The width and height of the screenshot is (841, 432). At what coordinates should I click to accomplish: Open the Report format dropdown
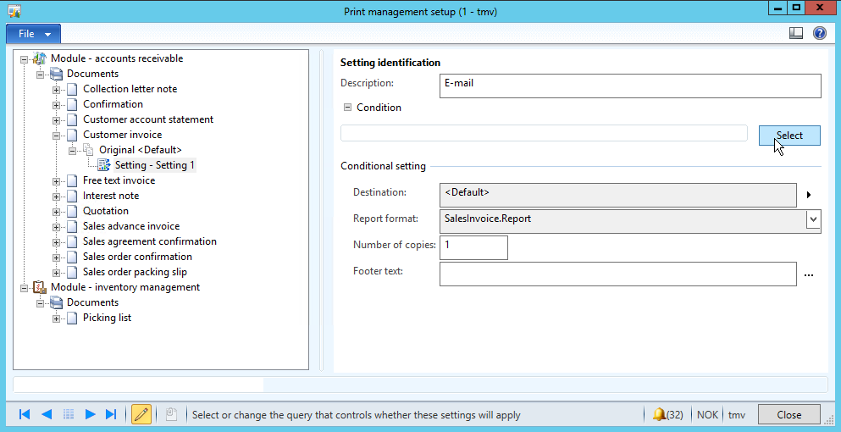pos(813,219)
